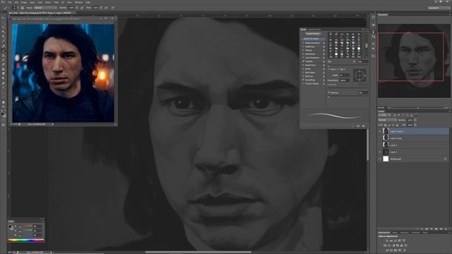
Task: Click the color spectrum ramp
Action: click(26, 240)
